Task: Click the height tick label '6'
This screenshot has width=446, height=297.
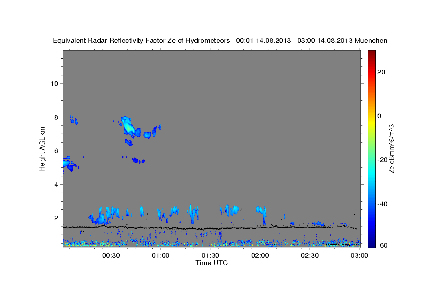Action: 56,151
